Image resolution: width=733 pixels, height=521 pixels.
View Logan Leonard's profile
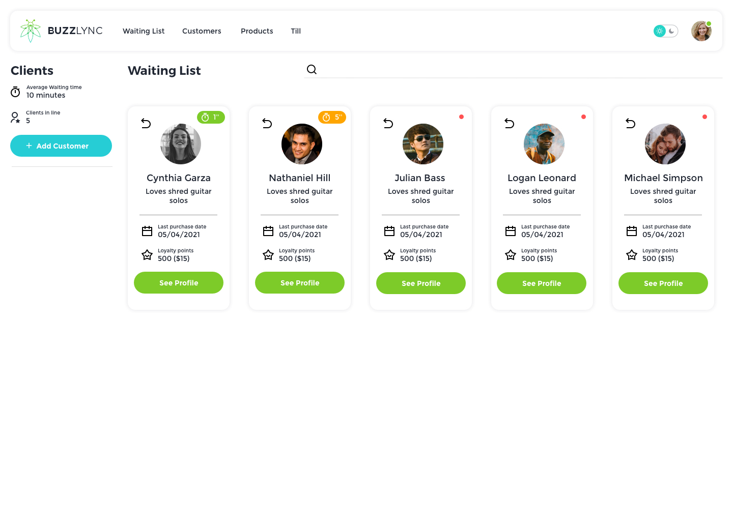(x=542, y=283)
